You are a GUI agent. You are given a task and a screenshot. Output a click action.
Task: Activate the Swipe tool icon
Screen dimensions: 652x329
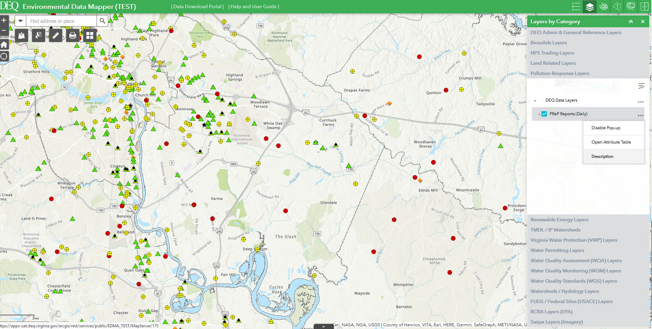pyautogui.click(x=644, y=6)
